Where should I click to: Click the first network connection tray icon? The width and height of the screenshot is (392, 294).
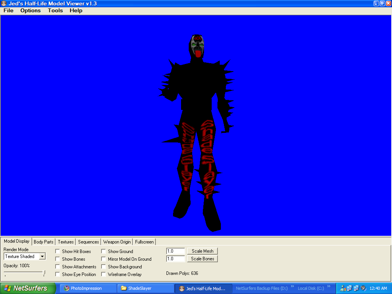pos(349,288)
